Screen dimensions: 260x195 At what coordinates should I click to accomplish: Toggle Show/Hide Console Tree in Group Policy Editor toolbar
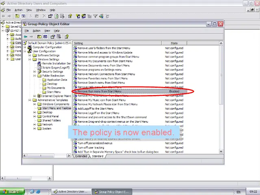tap(45, 37)
